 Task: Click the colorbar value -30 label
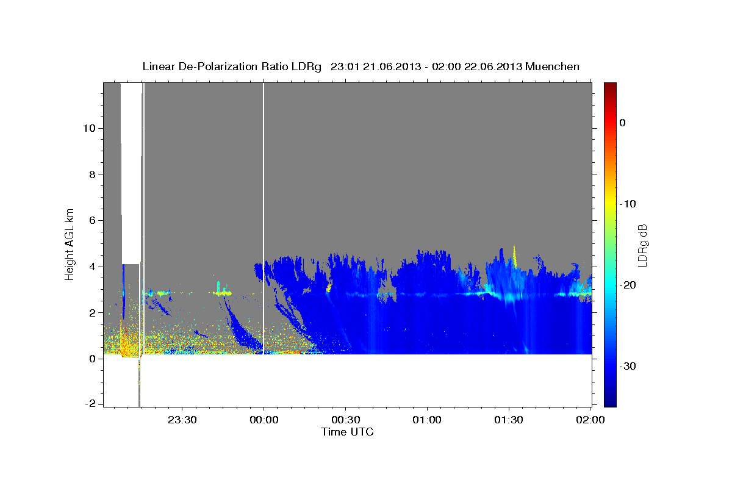tap(628, 366)
